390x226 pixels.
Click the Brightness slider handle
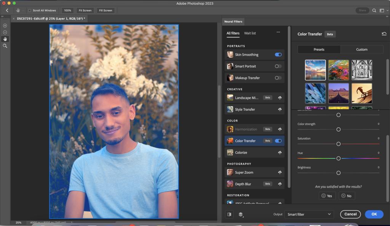coord(339,173)
